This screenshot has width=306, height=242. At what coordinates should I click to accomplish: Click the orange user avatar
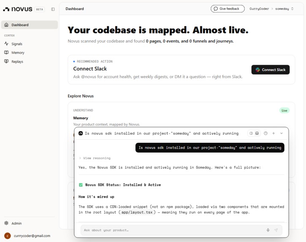(8, 236)
